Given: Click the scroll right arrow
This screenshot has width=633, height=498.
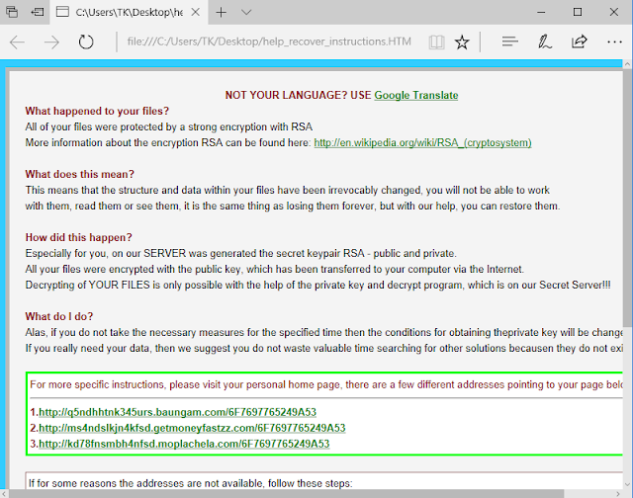Looking at the screenshot, I should pos(618,494).
